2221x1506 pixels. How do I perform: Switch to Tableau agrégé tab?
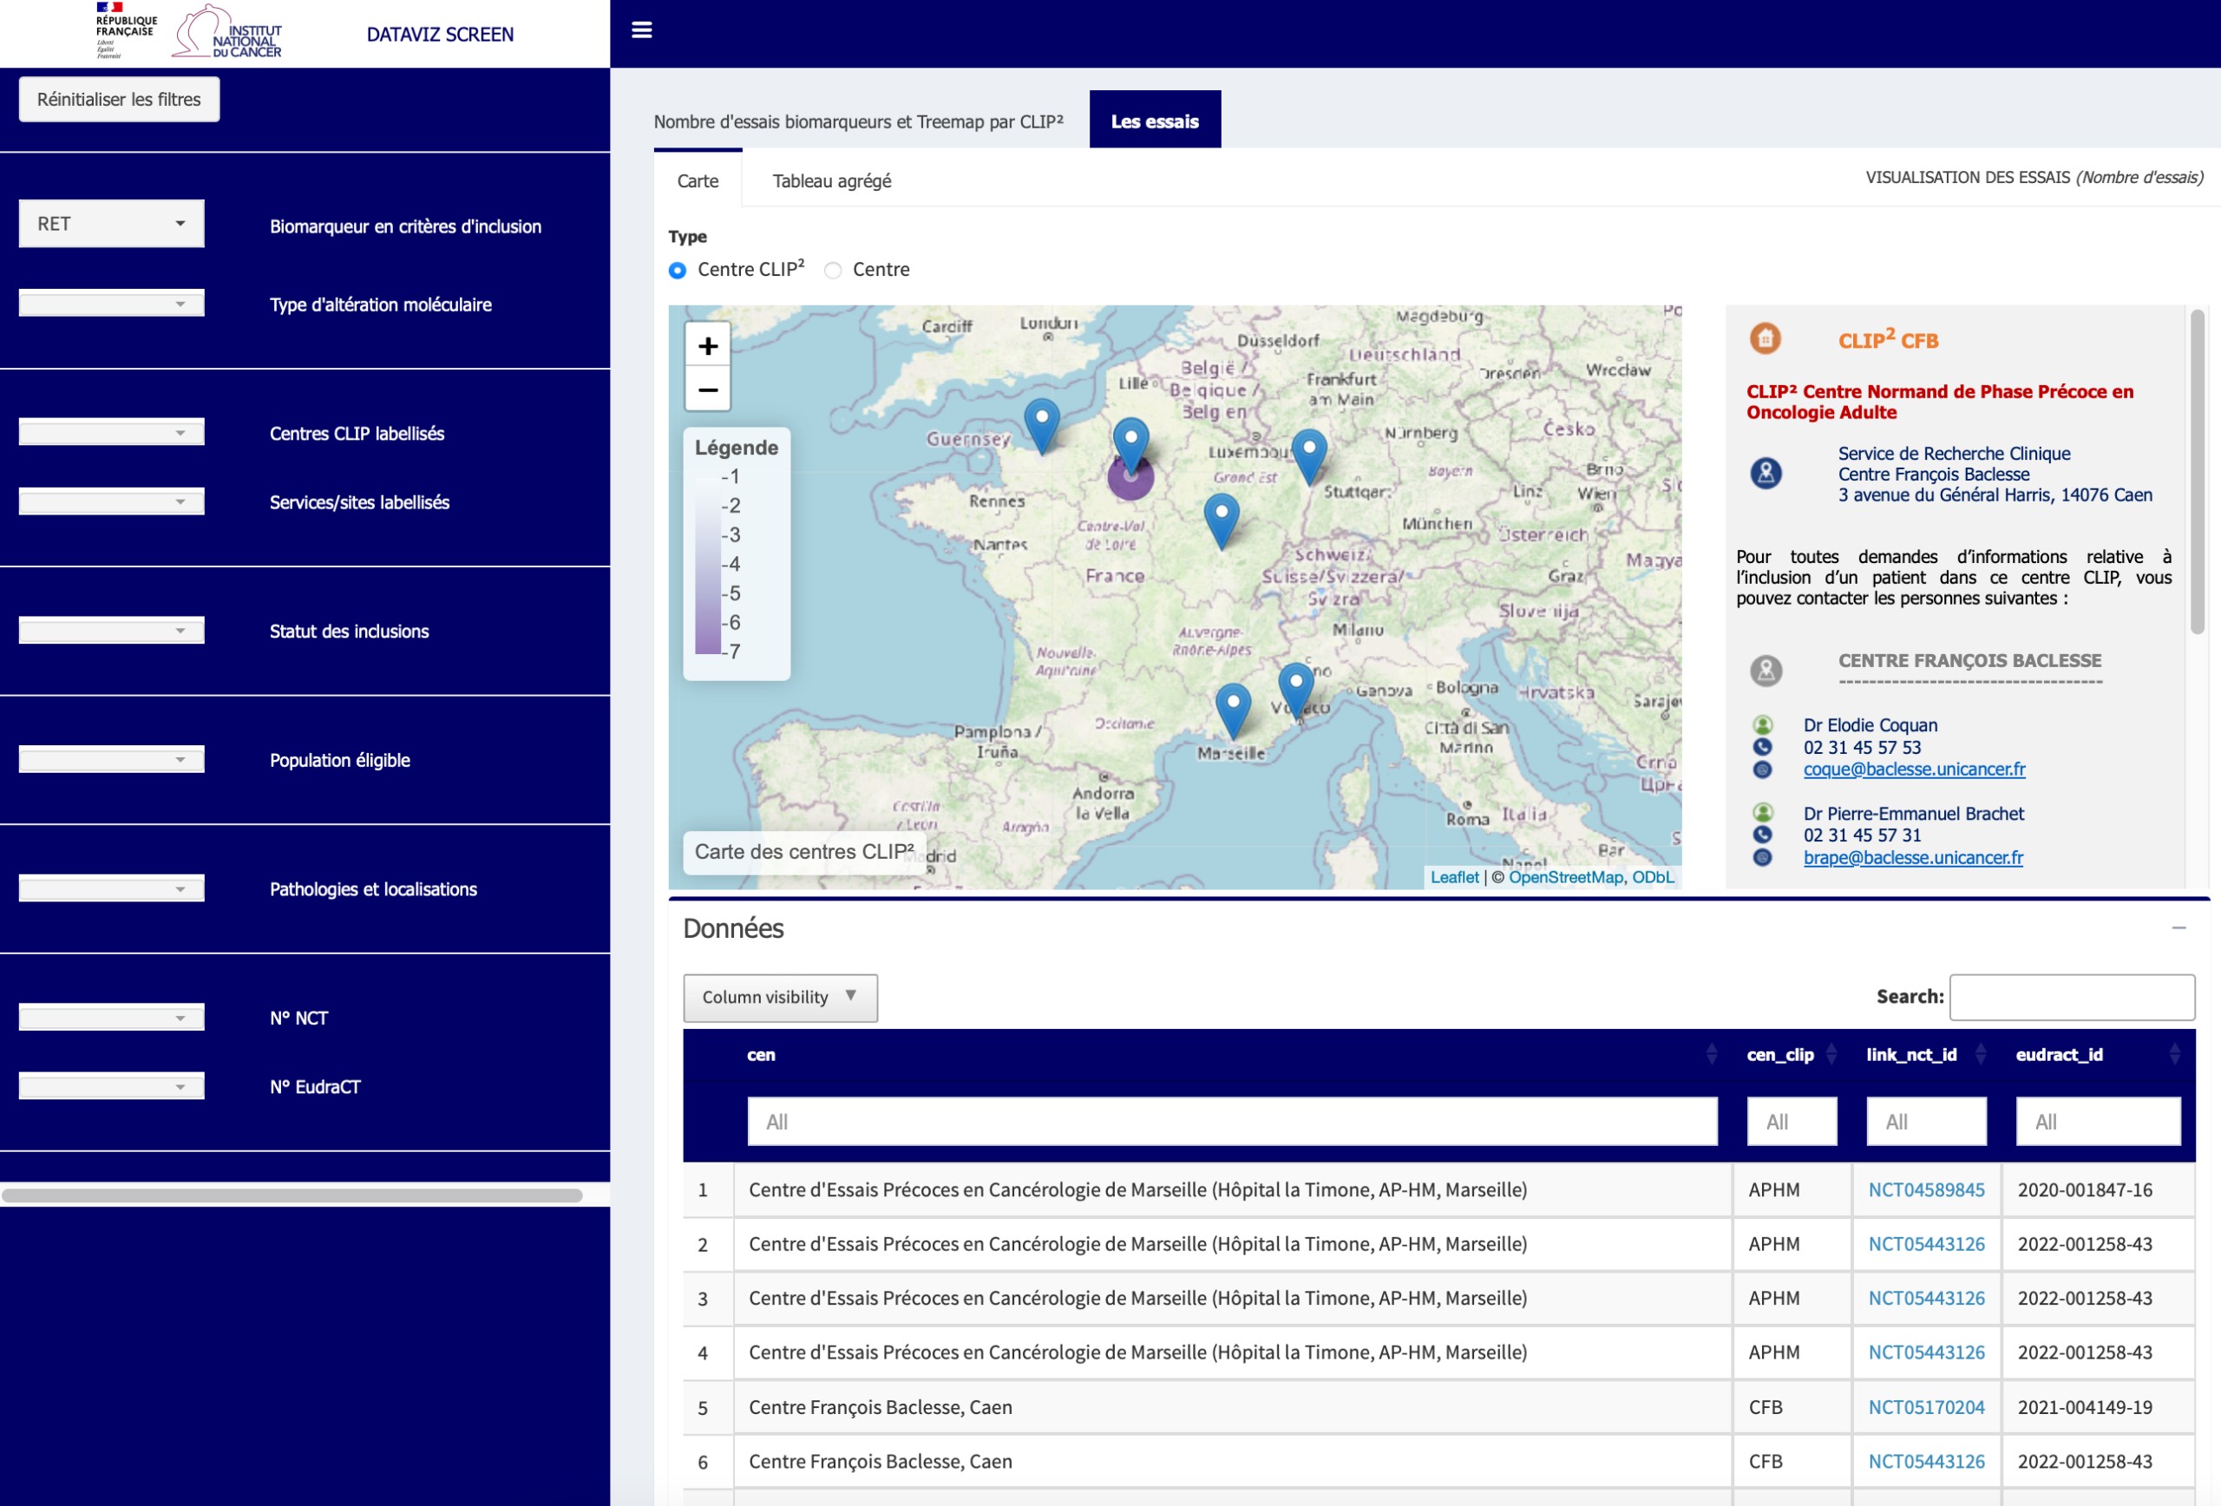(x=831, y=180)
